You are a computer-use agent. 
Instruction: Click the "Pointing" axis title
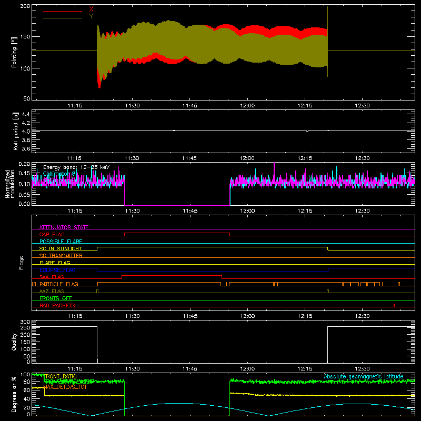[14, 52]
